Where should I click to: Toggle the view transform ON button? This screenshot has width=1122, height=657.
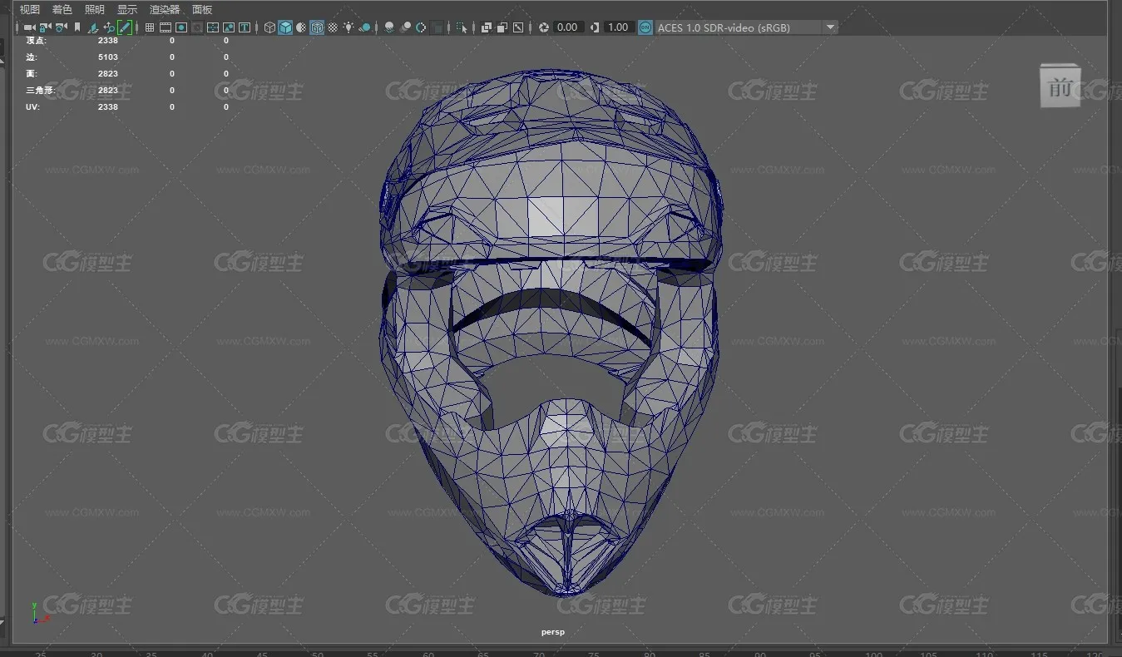point(645,27)
